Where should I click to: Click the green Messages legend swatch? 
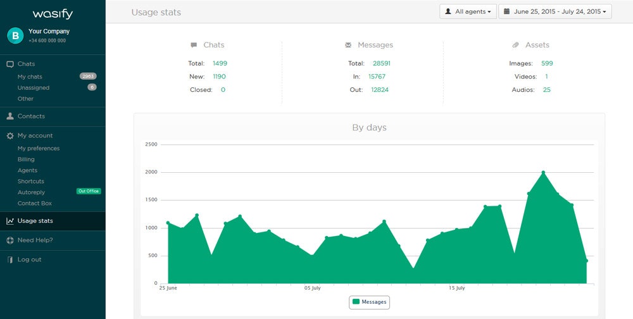[x=356, y=302]
